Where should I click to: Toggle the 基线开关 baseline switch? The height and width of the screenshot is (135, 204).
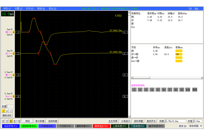tap(151, 121)
